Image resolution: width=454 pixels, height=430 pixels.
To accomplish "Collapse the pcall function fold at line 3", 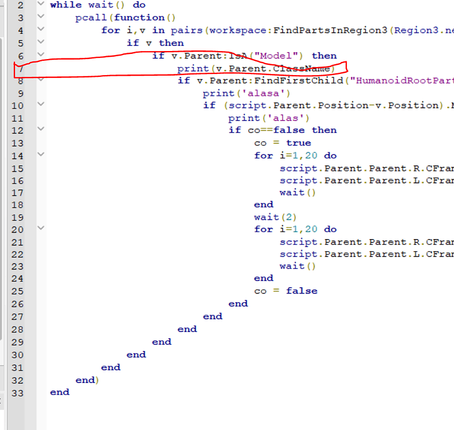I will pos(41,16).
